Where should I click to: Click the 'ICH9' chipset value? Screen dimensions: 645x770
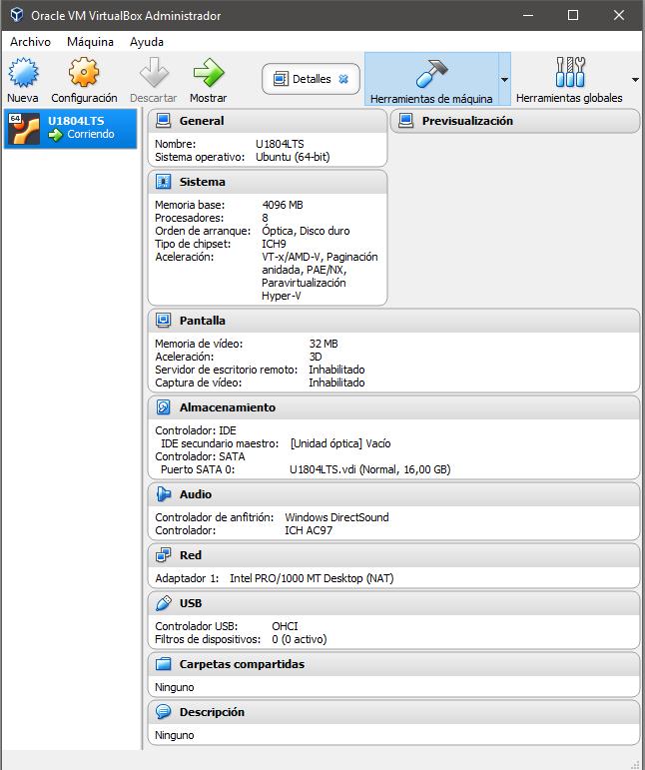pos(274,244)
